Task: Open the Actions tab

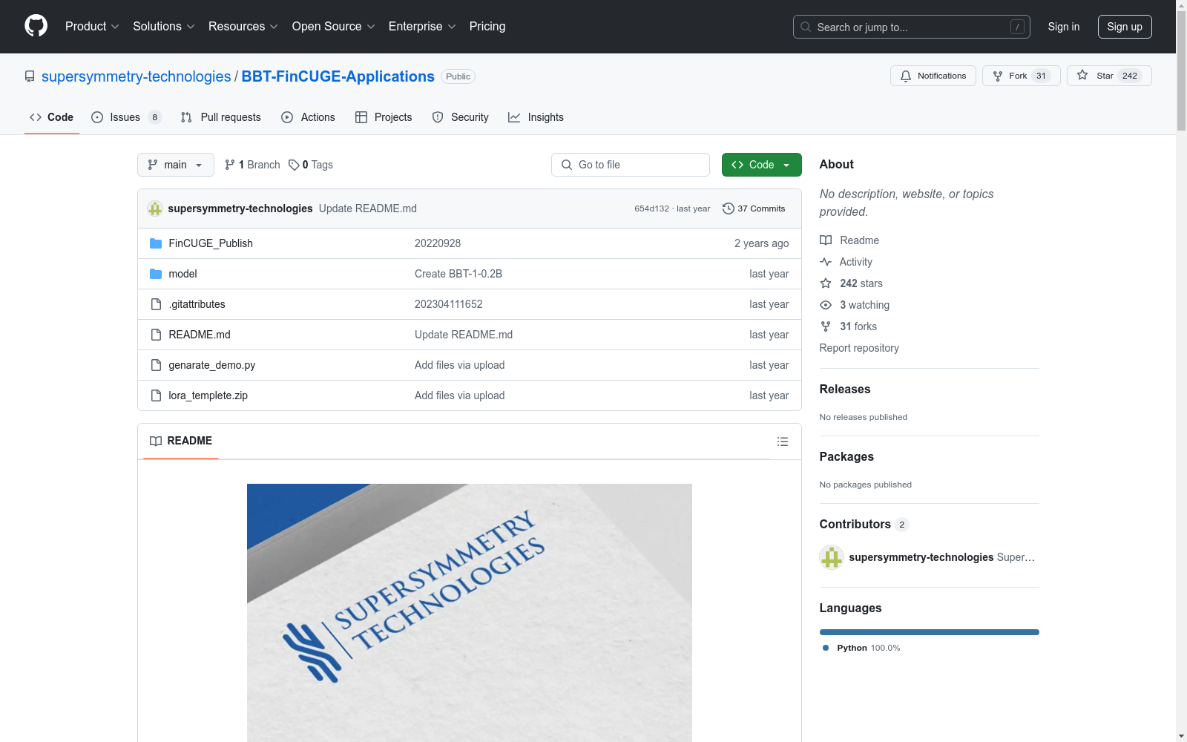Action: [x=308, y=117]
